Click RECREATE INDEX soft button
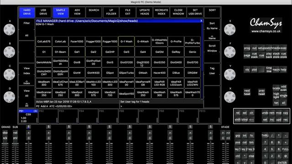Screen dimensions: 292x164 pyautogui.click(x=161, y=12)
